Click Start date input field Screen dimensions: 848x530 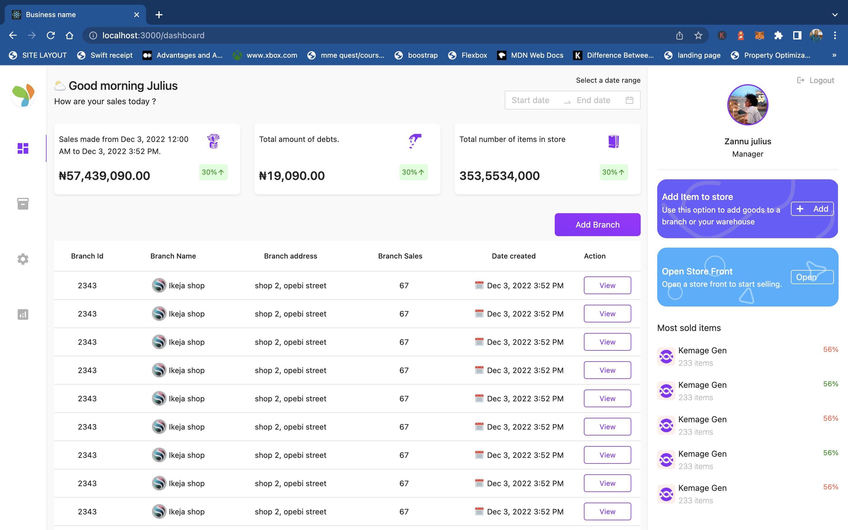tap(530, 100)
